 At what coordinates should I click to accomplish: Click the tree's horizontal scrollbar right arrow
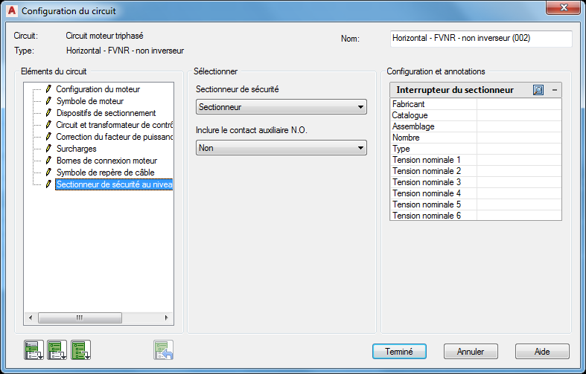[x=168, y=317]
